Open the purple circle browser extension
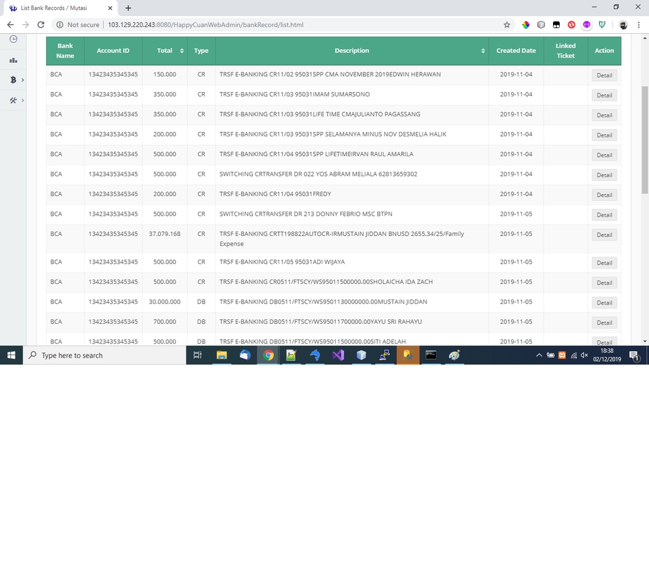Image resolution: width=649 pixels, height=564 pixels. click(587, 25)
